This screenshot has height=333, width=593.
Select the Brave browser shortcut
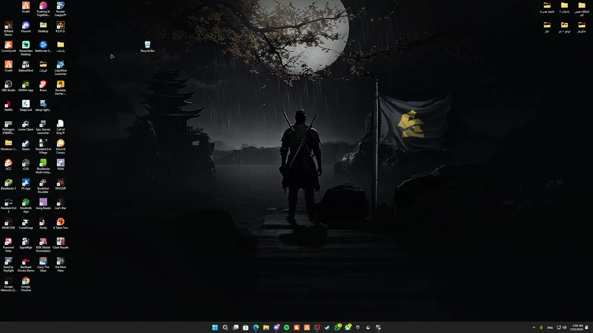click(x=43, y=86)
